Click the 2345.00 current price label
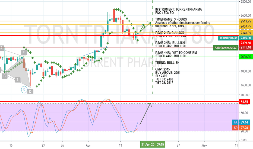This screenshot has width=253, height=149. click(246, 38)
